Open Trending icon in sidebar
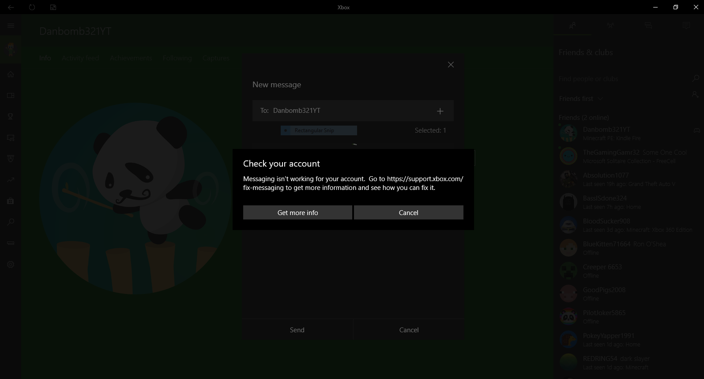The width and height of the screenshot is (704, 379). point(11,180)
